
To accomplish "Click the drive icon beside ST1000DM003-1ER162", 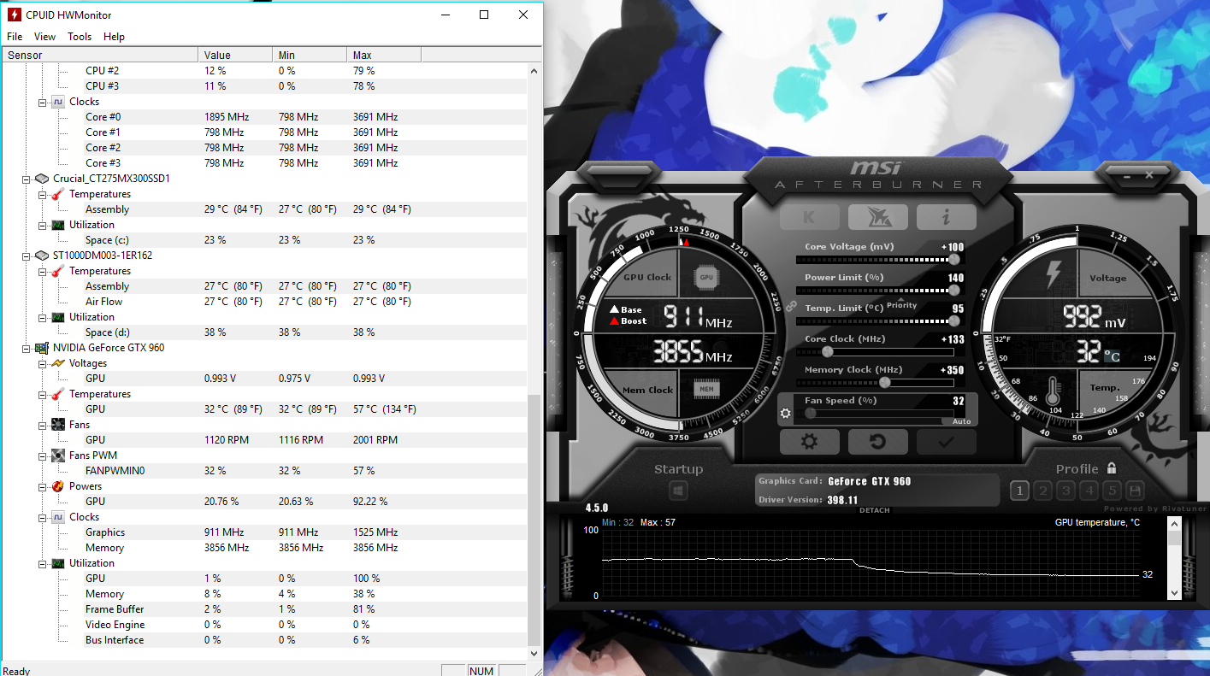I will pyautogui.click(x=42, y=256).
